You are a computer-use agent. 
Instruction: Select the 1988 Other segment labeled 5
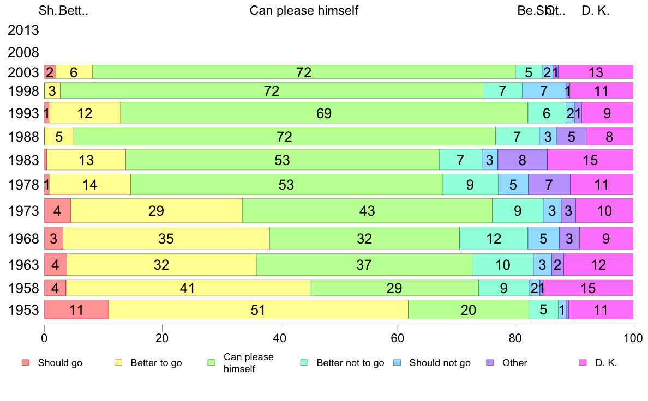point(571,136)
